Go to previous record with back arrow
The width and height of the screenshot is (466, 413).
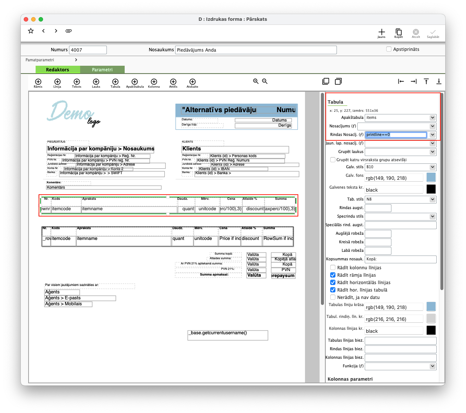(x=43, y=31)
